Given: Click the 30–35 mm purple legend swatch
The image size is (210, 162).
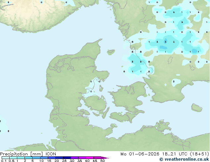Looking at the screenshot, I should pyautogui.click(x=75, y=158).
